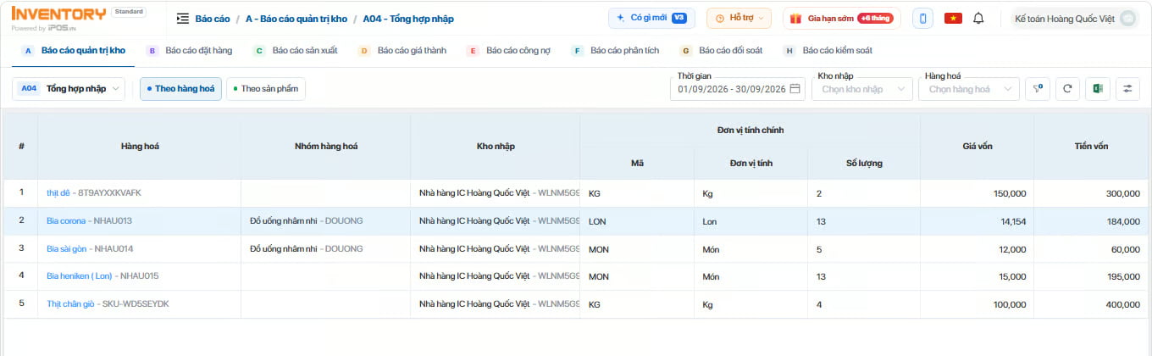The height and width of the screenshot is (356, 1152).
Task: Refresh the report data
Action: [x=1067, y=88]
